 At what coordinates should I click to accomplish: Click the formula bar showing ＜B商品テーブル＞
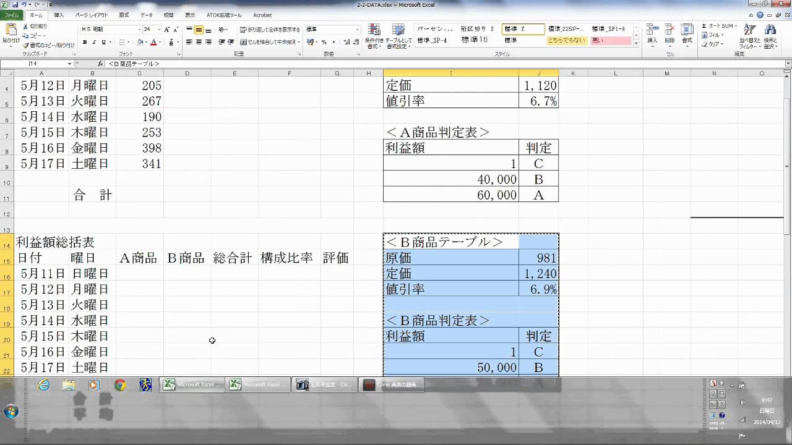click(445, 64)
